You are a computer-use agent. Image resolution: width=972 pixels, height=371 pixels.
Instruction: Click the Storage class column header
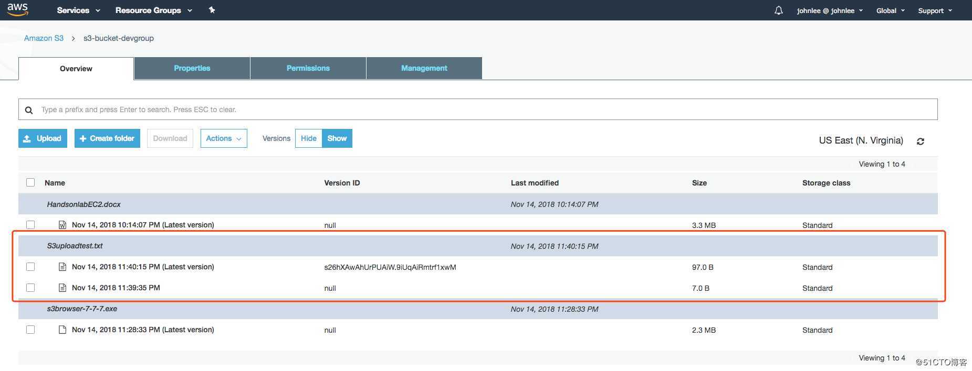826,183
